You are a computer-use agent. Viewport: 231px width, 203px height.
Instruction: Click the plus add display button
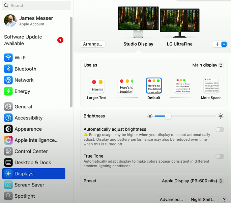click(217, 44)
